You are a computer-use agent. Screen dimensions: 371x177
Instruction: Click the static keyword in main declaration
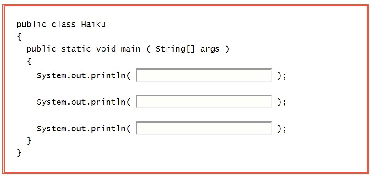point(76,49)
